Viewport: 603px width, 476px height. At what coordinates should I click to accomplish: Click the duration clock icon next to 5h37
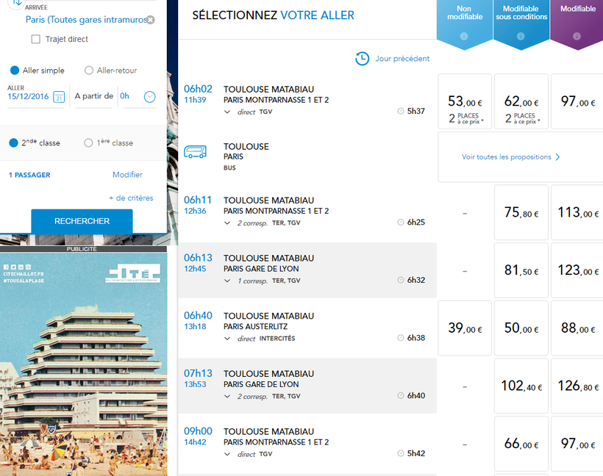pos(401,112)
